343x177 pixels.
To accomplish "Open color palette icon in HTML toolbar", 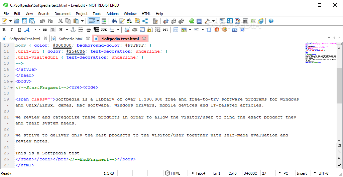I will click(x=224, y=30).
